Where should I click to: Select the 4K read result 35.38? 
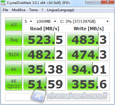click(x=44, y=69)
